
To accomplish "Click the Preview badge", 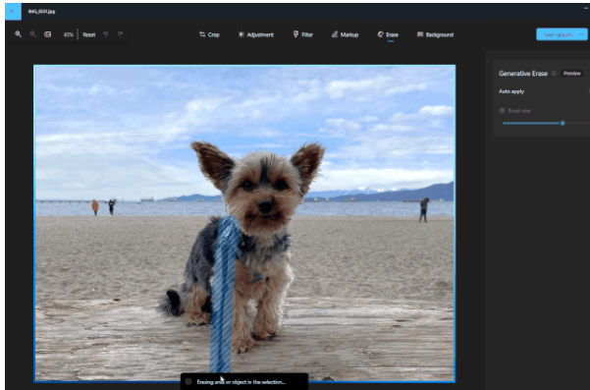I will pos(572,74).
